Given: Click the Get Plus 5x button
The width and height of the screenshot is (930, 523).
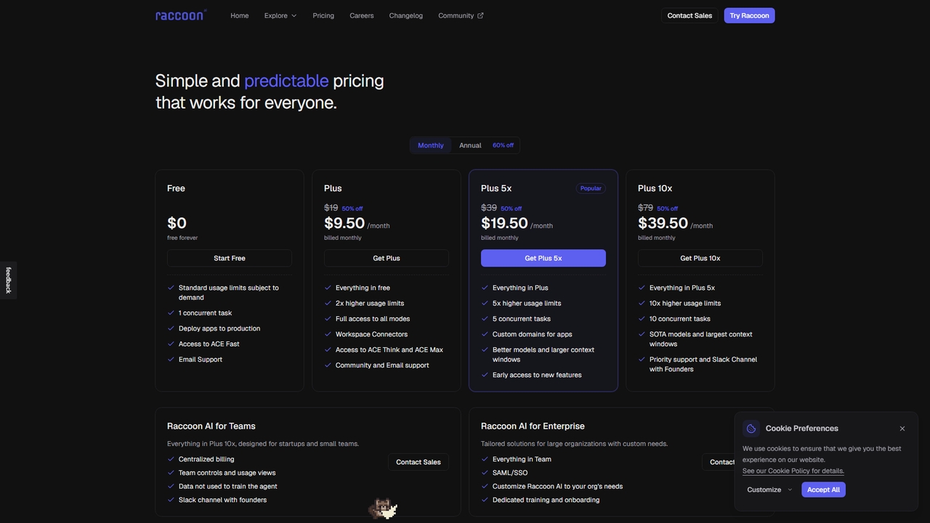Looking at the screenshot, I should coord(543,258).
